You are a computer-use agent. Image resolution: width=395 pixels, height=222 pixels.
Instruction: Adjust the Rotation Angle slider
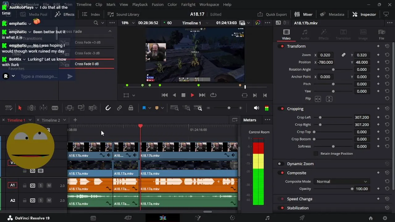333,70
